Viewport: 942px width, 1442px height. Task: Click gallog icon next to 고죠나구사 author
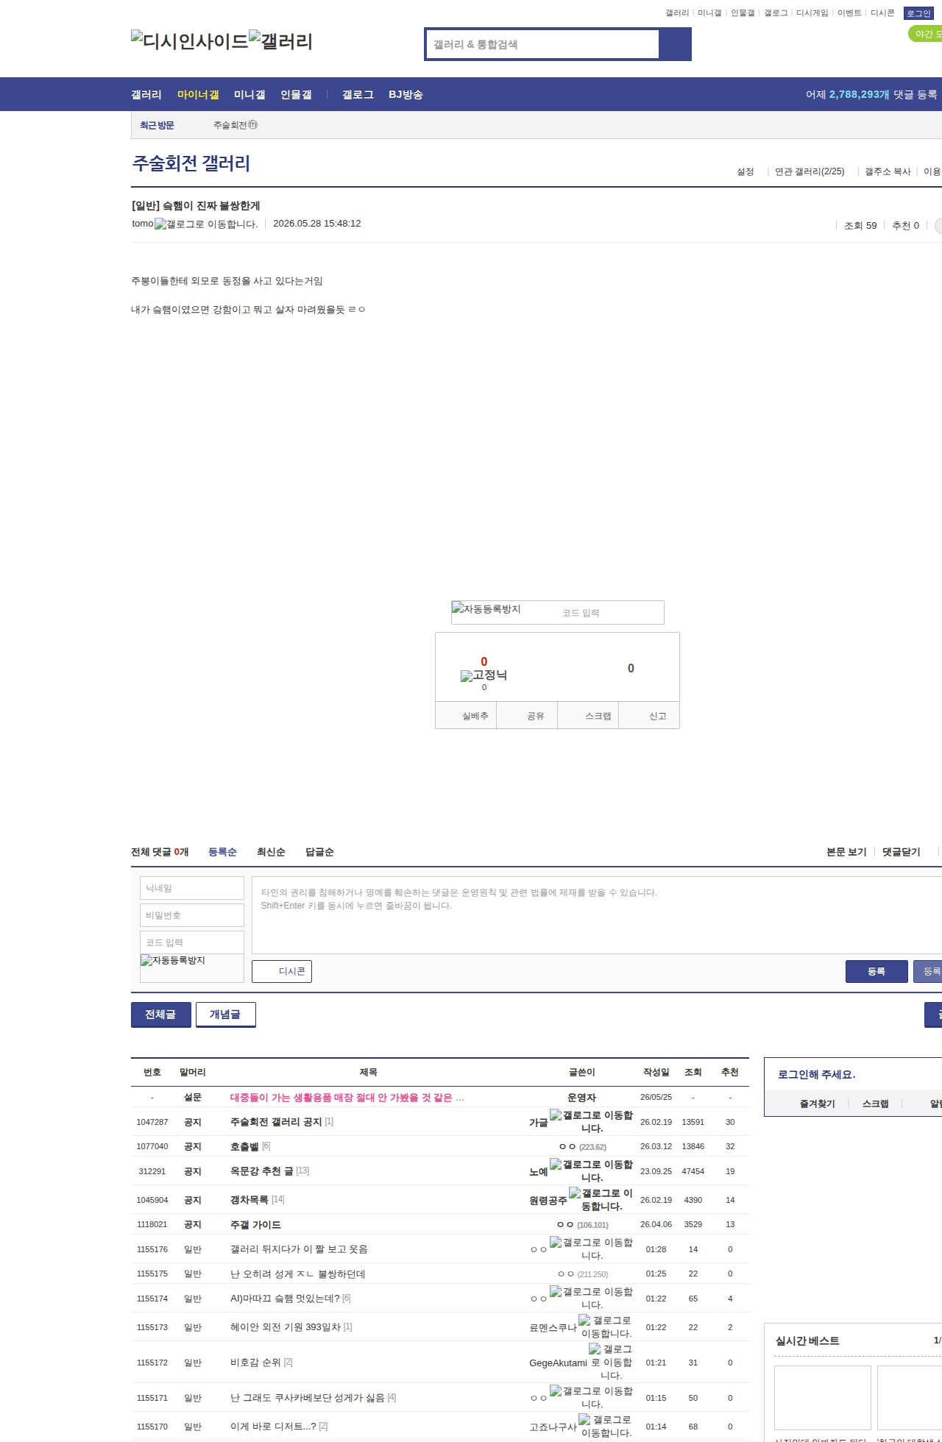point(605,1427)
